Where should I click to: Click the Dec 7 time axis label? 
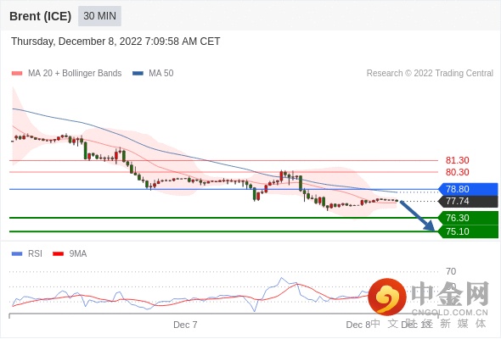185,325
